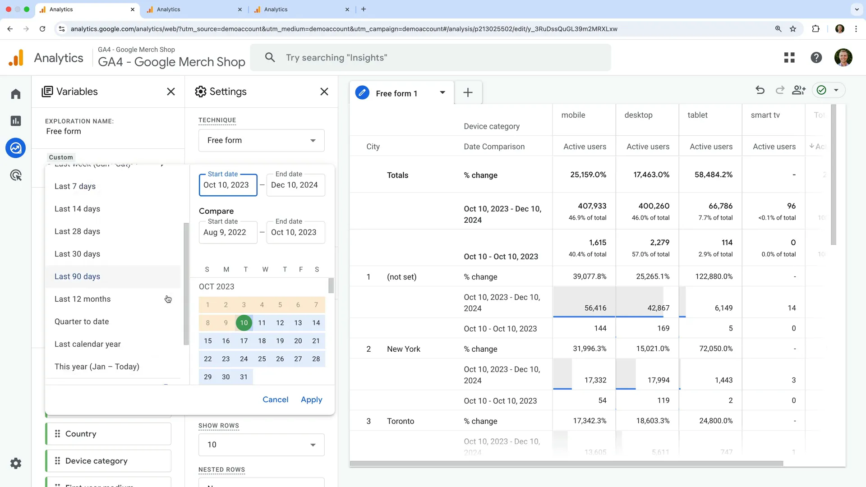The image size is (866, 487).
Task: Undo the last exploration change
Action: (760, 90)
